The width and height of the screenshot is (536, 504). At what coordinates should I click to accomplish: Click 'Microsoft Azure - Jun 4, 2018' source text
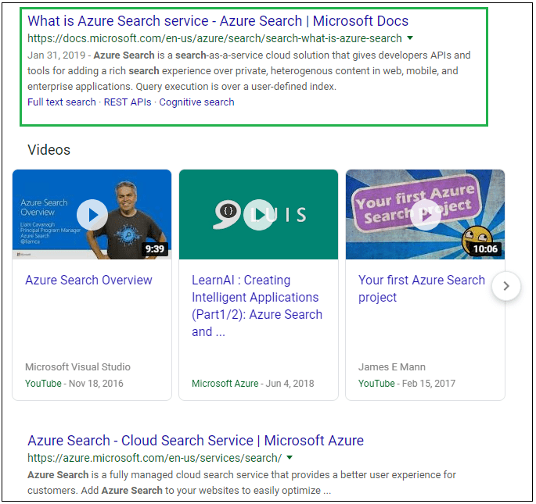(253, 384)
